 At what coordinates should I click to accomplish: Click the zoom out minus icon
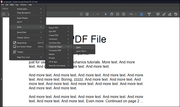pos(118,14)
